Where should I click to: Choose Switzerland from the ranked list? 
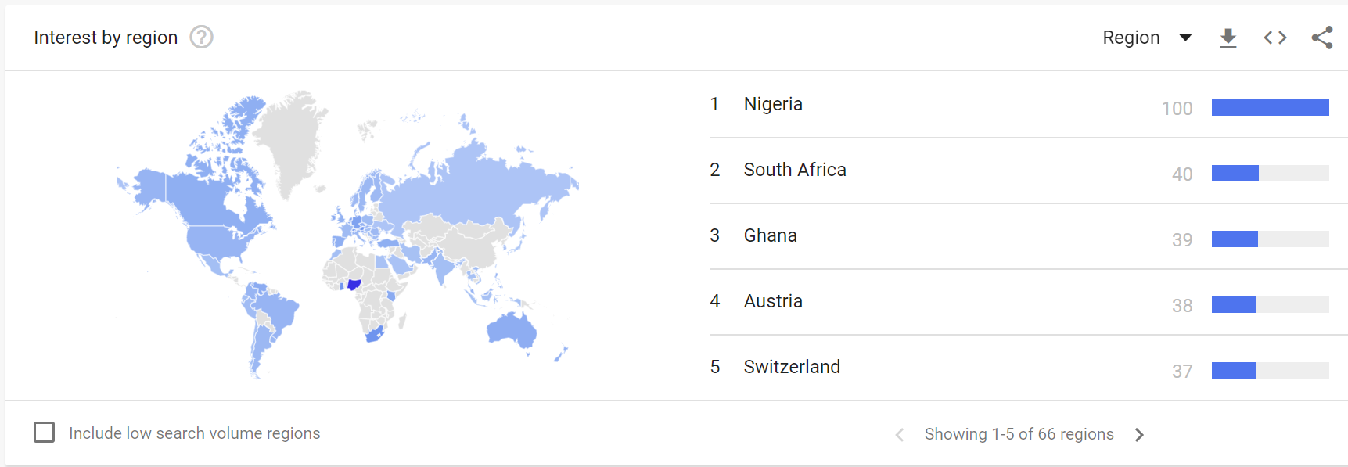click(x=792, y=367)
